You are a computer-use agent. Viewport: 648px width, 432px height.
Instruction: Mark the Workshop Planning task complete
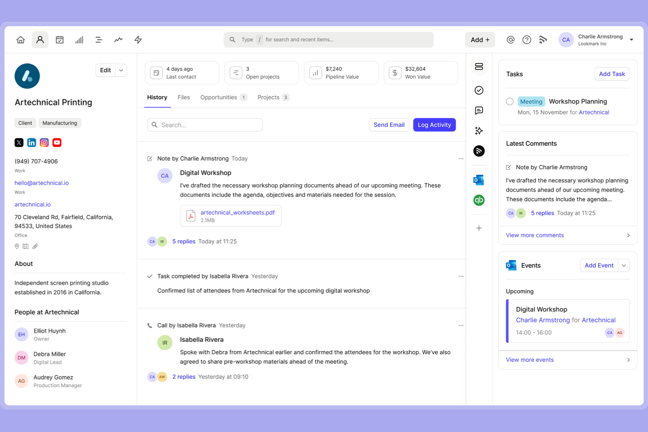[510, 101]
